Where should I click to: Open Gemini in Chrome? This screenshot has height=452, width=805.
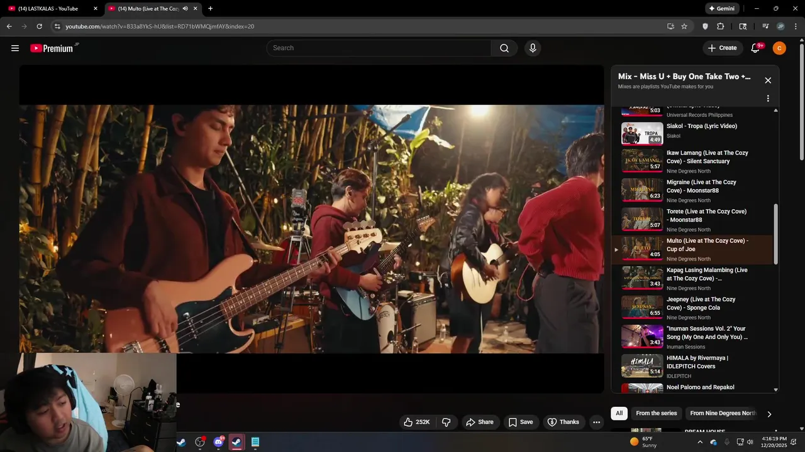(x=721, y=9)
